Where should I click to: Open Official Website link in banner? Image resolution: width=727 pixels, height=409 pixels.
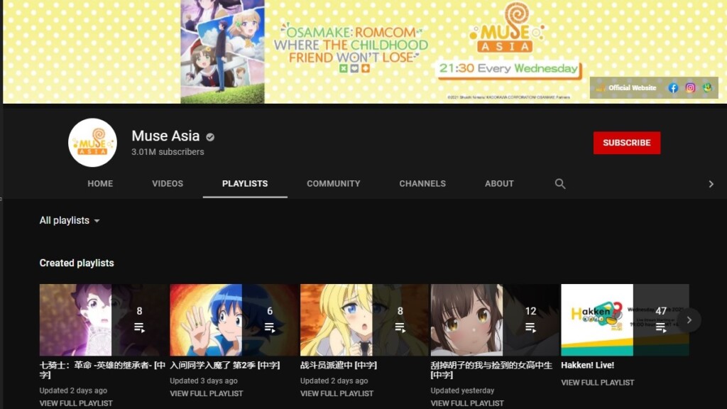[x=633, y=87]
